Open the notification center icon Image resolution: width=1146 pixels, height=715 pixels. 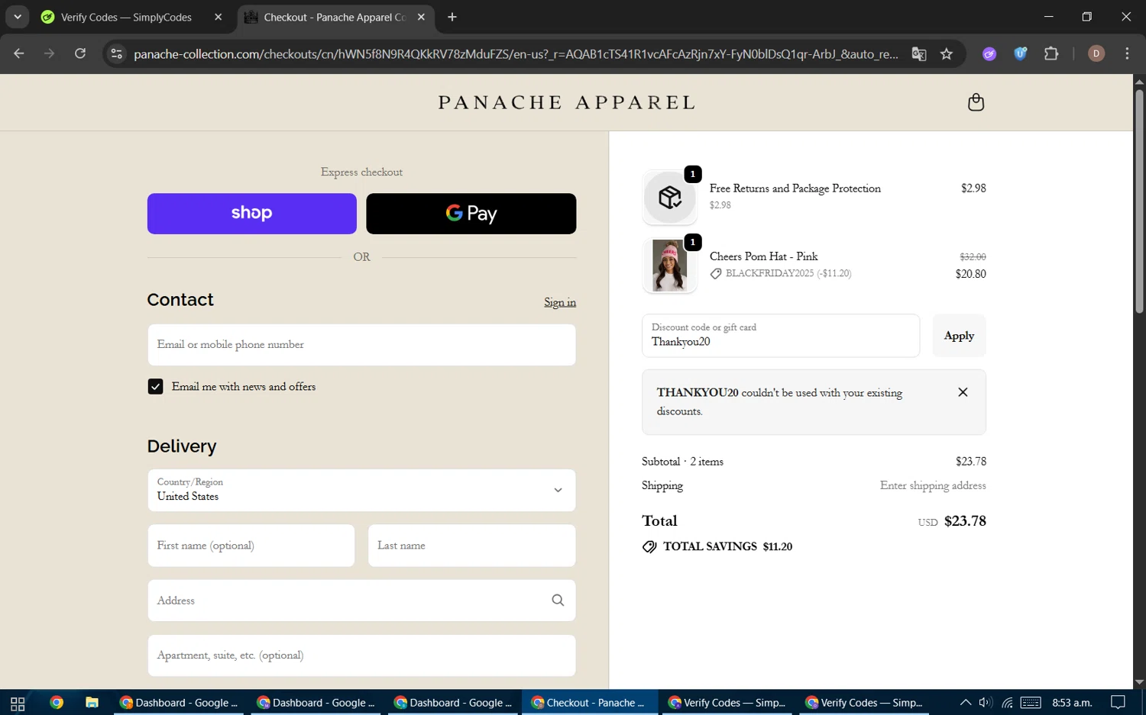click(1118, 703)
